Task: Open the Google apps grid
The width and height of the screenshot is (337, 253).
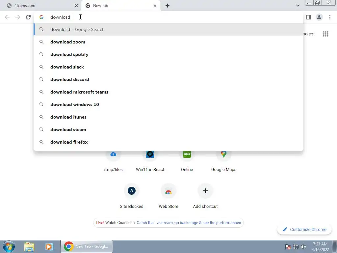Action: 326,34
